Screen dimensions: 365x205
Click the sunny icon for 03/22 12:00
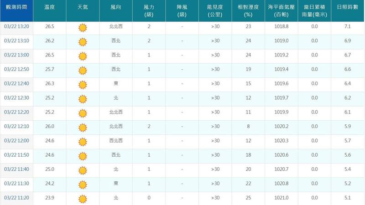(83, 142)
